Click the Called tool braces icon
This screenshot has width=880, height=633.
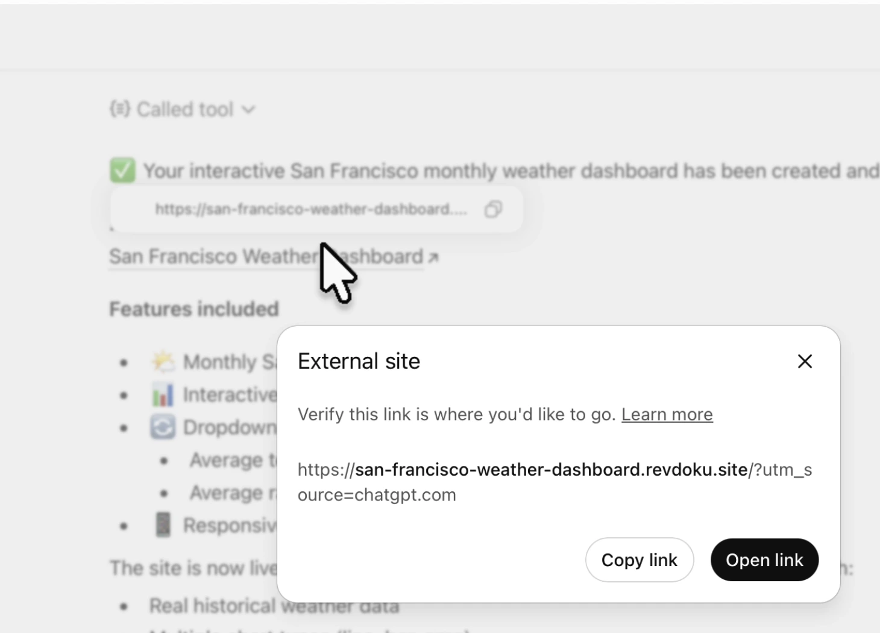(x=119, y=109)
